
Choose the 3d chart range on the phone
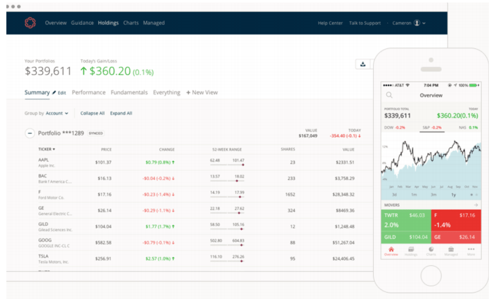[x=394, y=195]
